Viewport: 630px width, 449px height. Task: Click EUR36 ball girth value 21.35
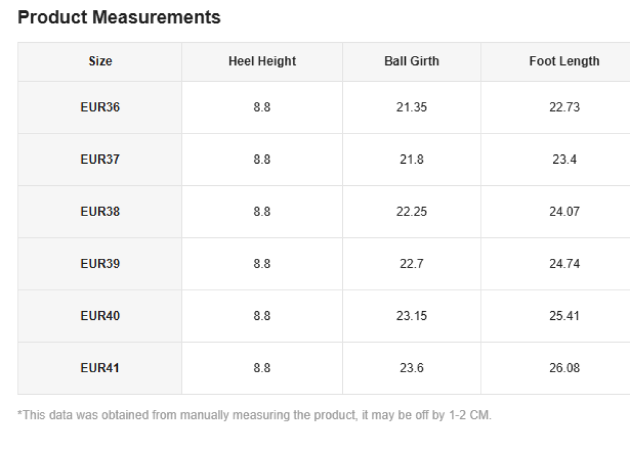[411, 107]
